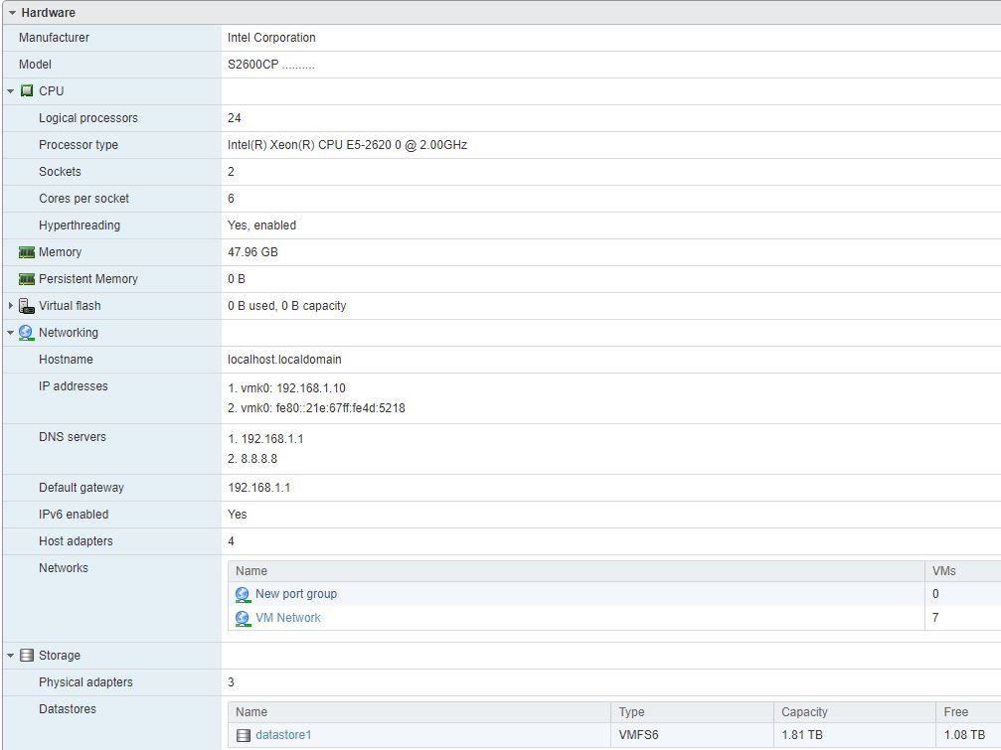This screenshot has width=1001, height=750.
Task: Click the CPU chip icon
Action: coord(27,91)
